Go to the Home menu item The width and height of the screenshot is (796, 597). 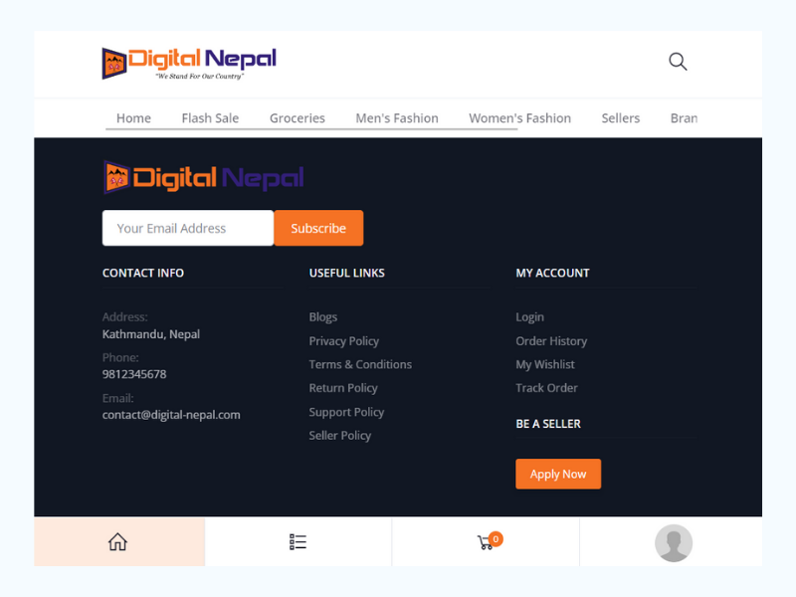tap(133, 118)
